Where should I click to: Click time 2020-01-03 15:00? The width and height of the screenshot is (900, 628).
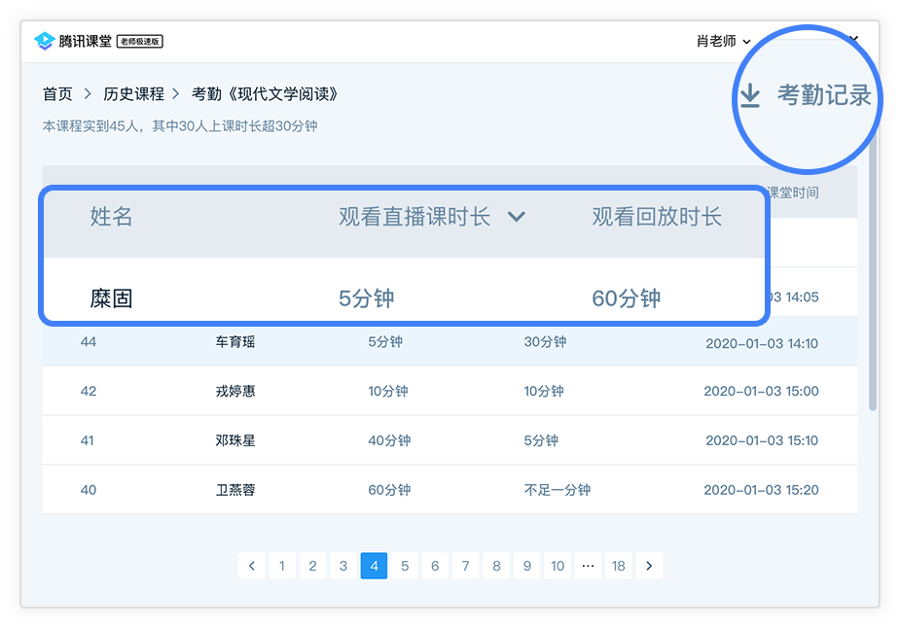click(x=761, y=391)
